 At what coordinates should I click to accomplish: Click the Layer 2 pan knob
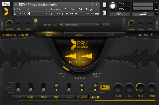tap(141, 24)
